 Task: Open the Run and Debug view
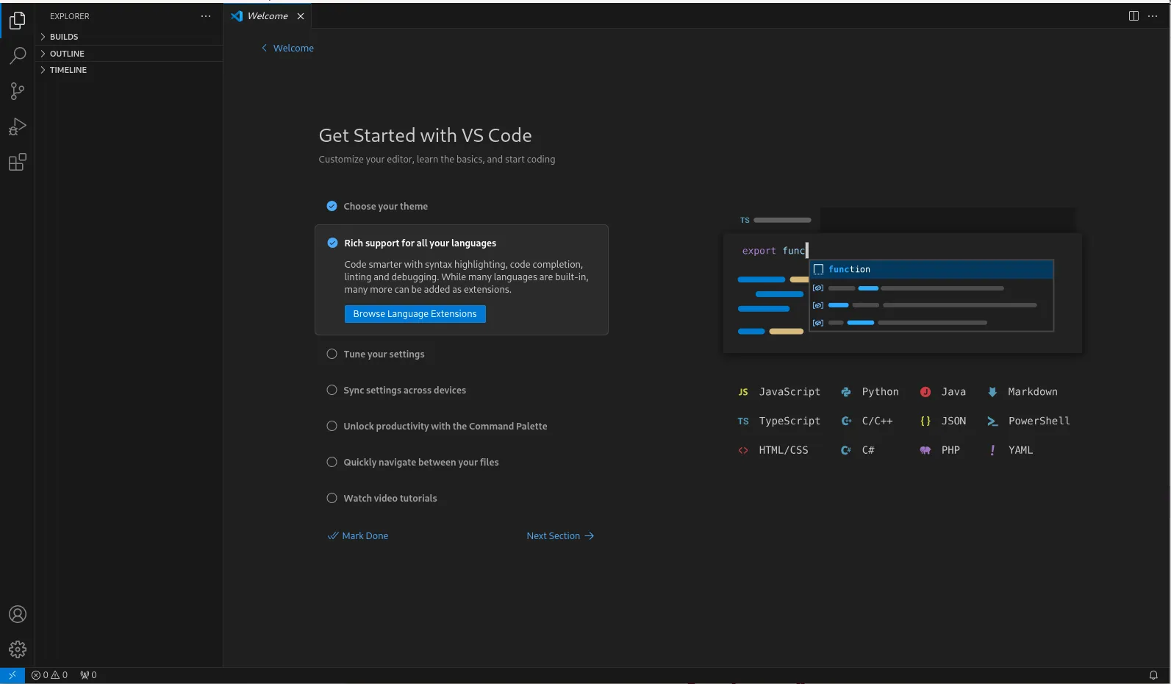[17, 127]
